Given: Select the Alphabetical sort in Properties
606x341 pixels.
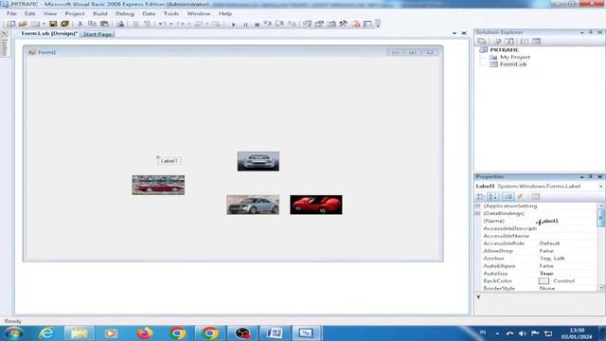Looking at the screenshot, I should tap(492, 196).
